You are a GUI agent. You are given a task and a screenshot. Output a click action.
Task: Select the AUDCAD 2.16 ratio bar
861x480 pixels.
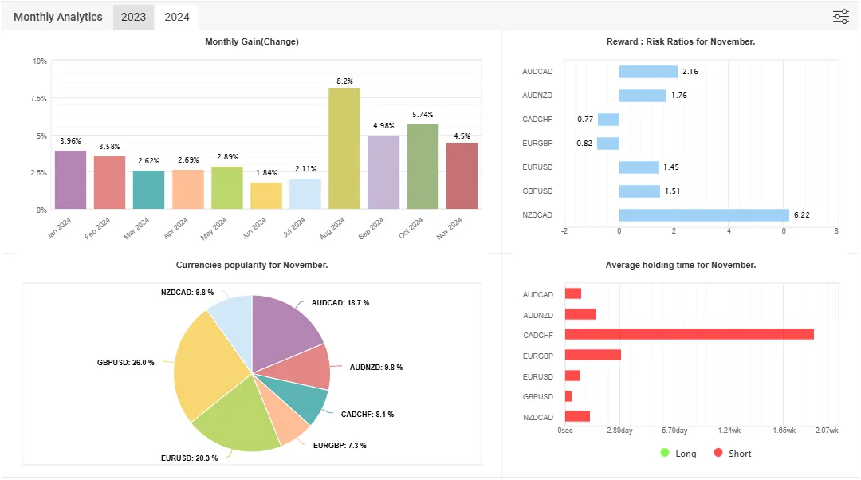coord(648,72)
